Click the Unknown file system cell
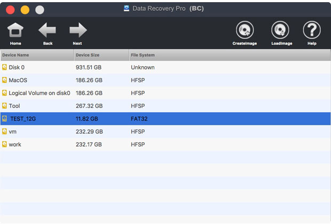Viewport: 331px width, 224px height. click(x=143, y=67)
